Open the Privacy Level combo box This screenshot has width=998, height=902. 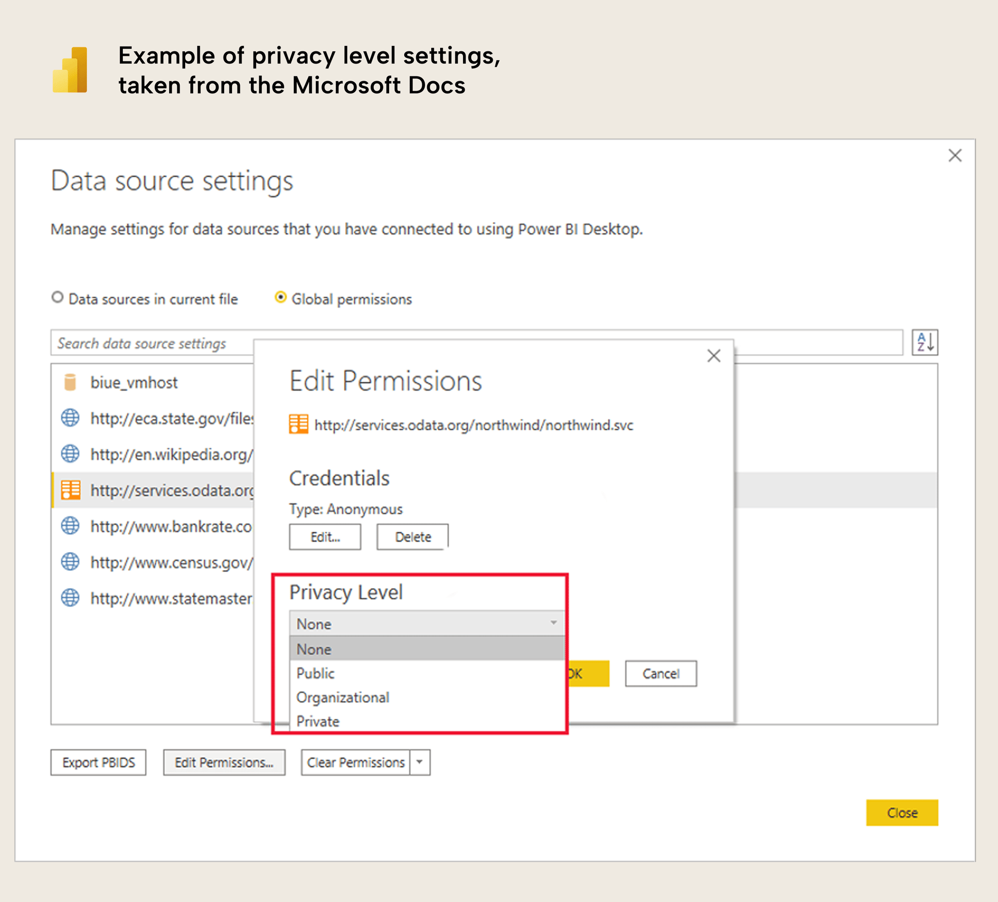(427, 623)
